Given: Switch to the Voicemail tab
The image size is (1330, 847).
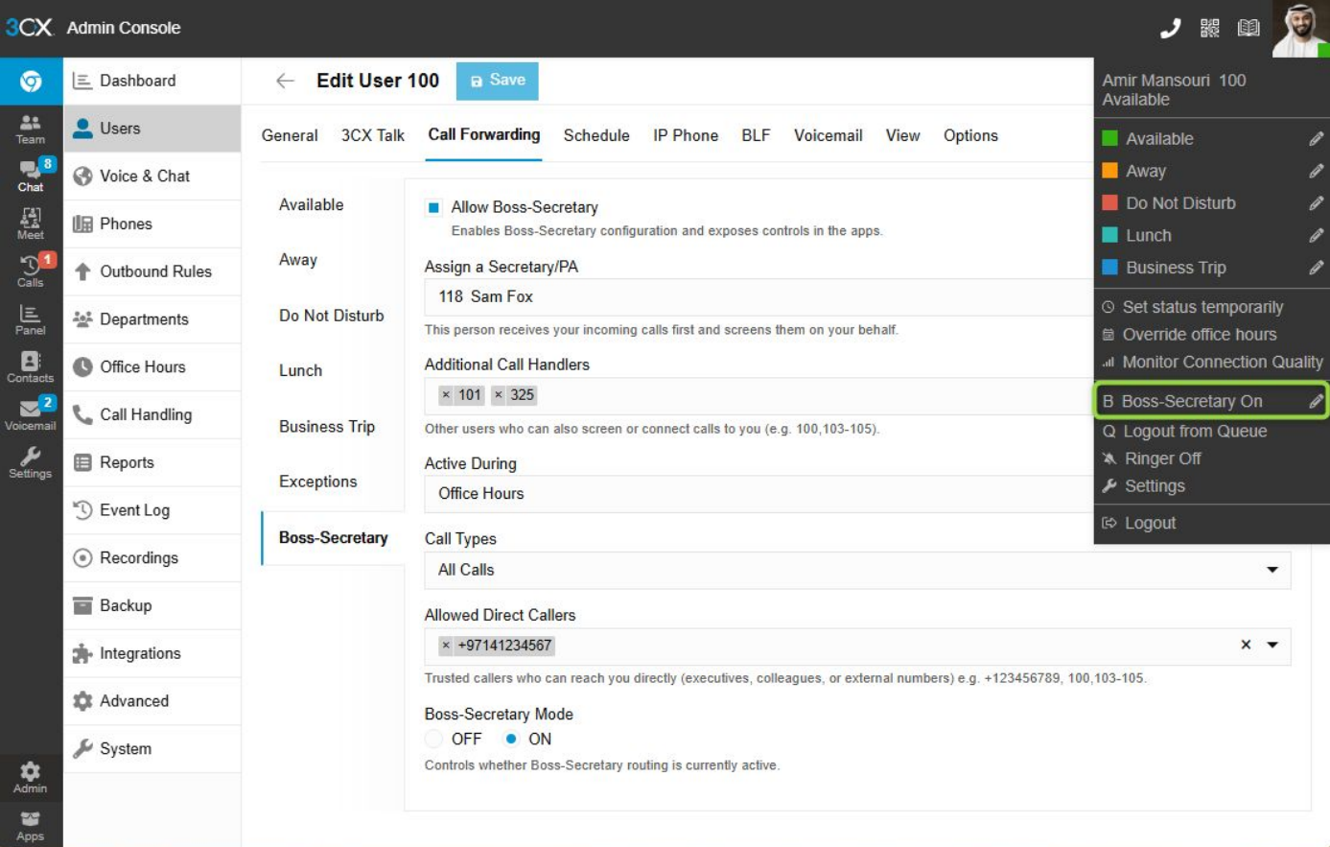Looking at the screenshot, I should coord(828,135).
